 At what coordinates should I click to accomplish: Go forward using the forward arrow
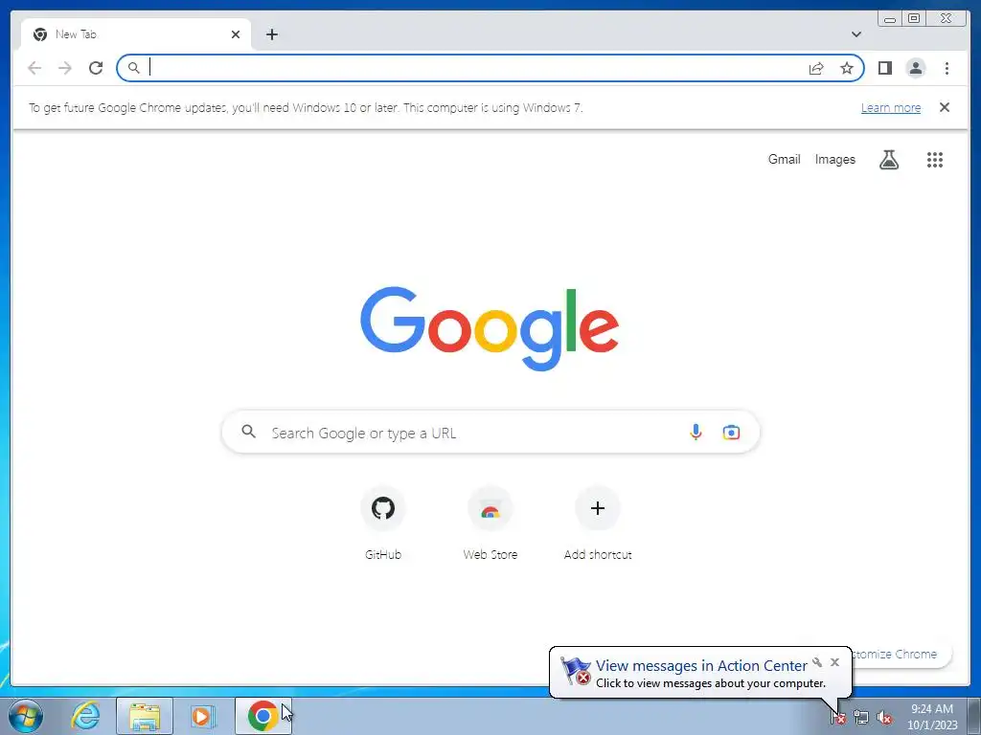coord(65,68)
